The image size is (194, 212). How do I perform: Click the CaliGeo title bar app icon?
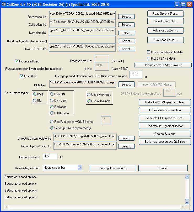click(x=4, y=4)
